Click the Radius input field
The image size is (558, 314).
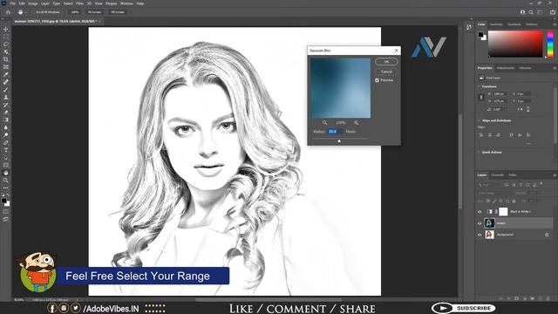coord(335,132)
